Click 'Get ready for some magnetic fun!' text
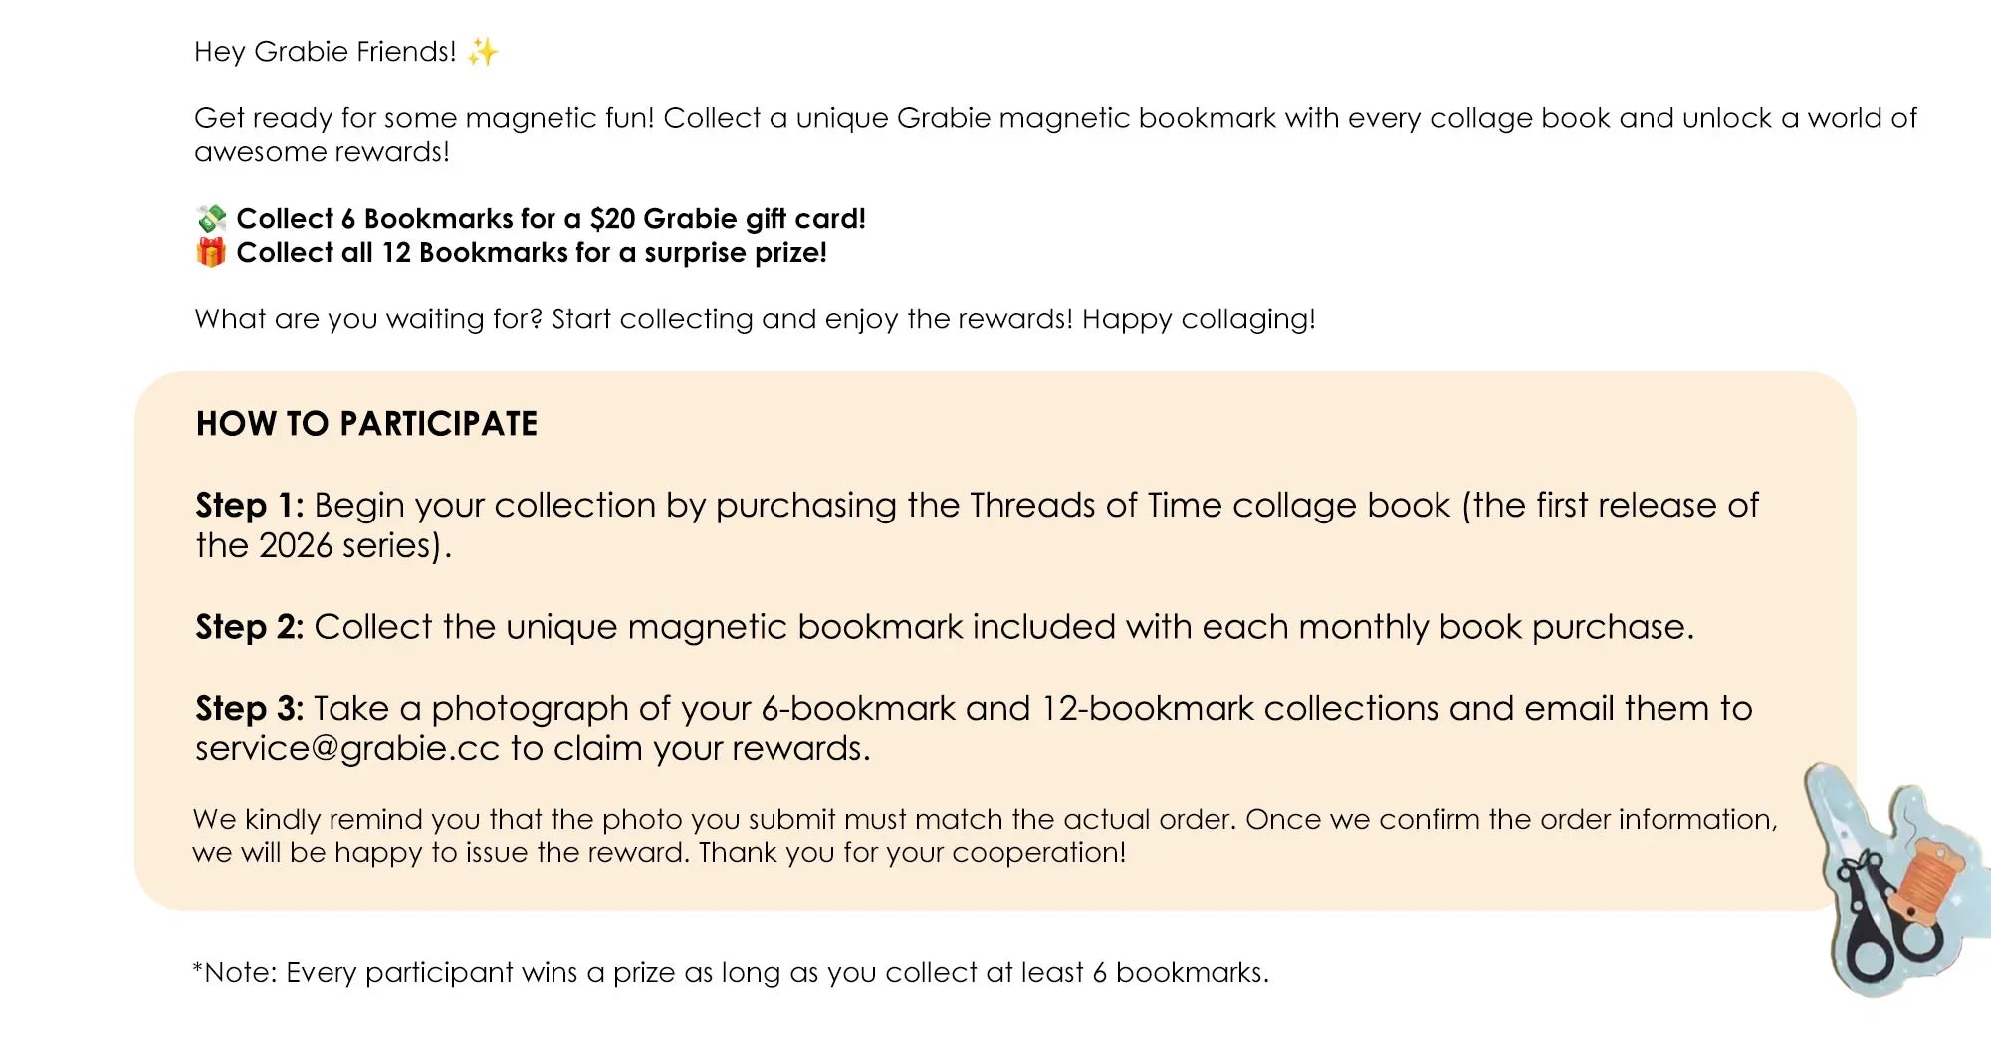 (425, 118)
